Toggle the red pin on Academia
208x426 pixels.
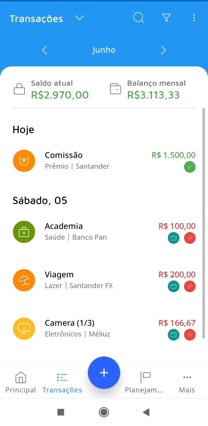tap(190, 238)
